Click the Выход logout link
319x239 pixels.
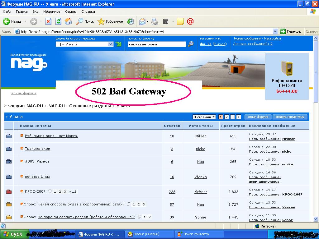tap(220, 44)
